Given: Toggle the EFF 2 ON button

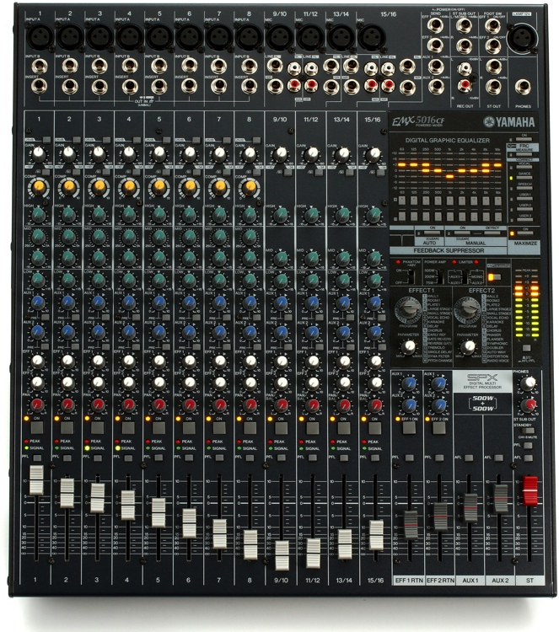Looking at the screenshot, I should click(438, 428).
